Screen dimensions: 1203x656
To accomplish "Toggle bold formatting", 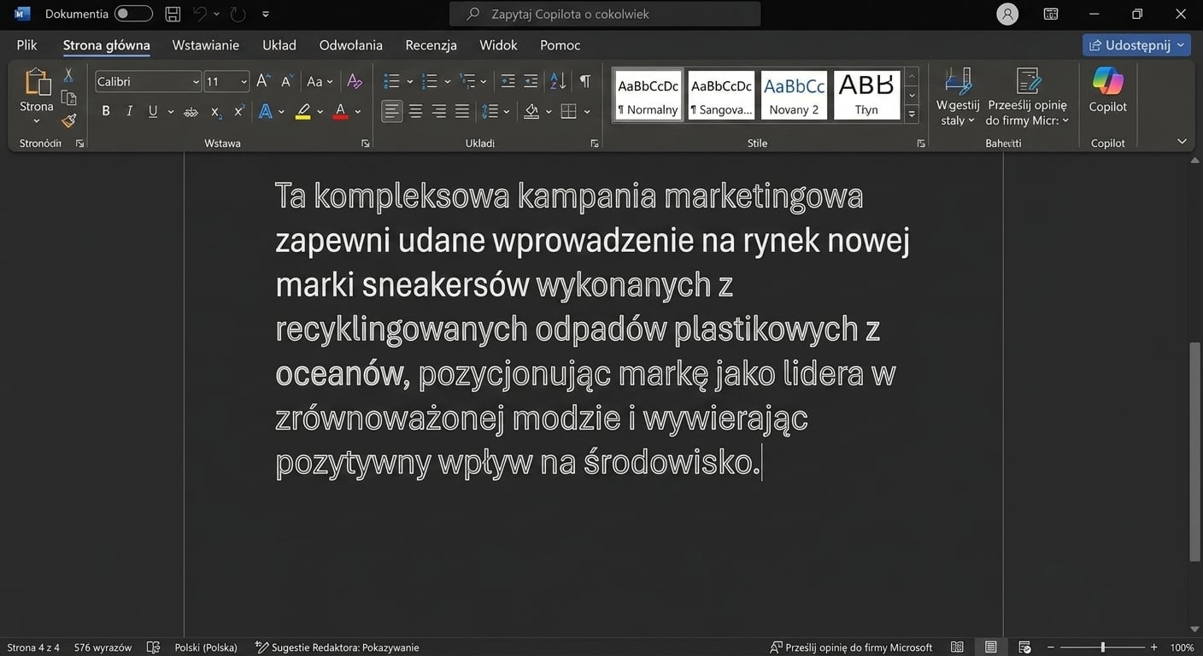I will tap(106, 111).
